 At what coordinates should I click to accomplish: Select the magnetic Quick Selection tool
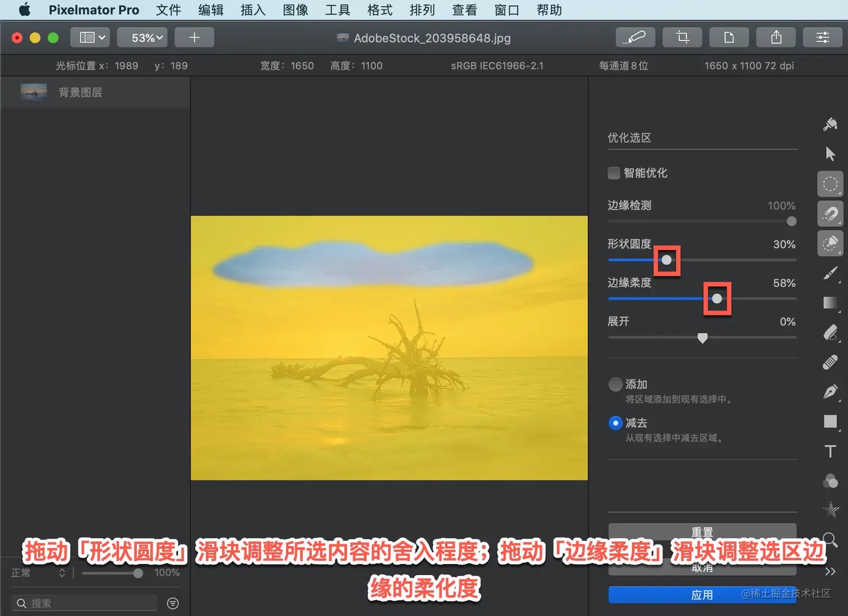830,214
